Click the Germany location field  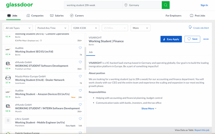pos(142,5)
